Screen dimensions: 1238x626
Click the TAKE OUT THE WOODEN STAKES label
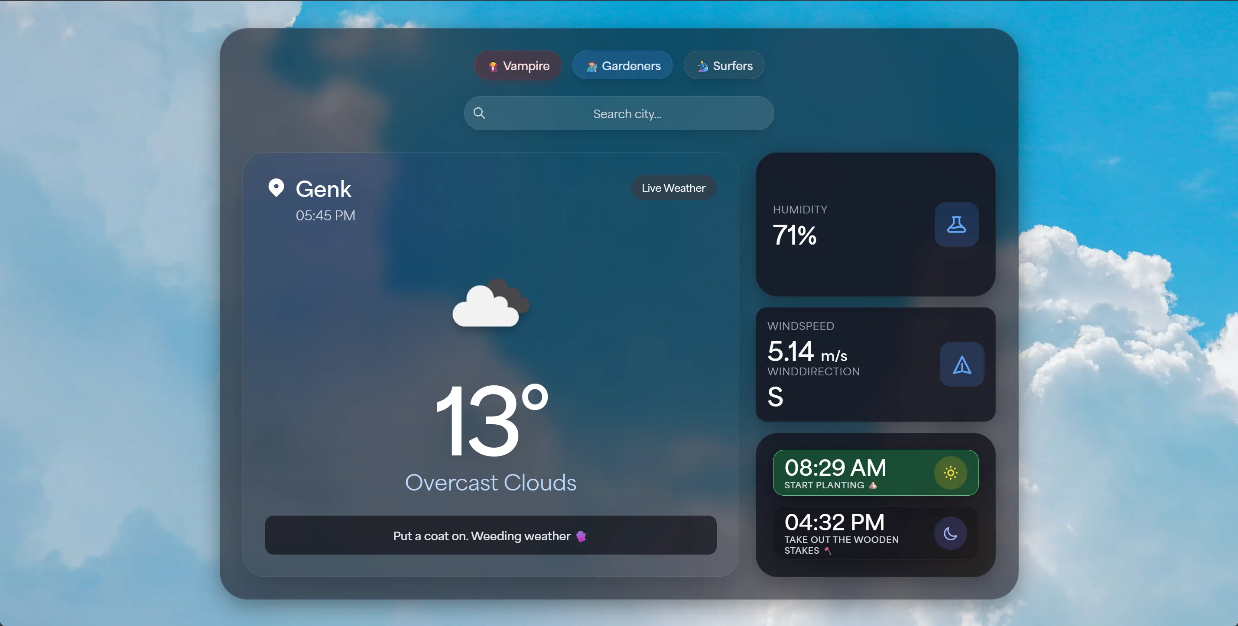coord(841,545)
